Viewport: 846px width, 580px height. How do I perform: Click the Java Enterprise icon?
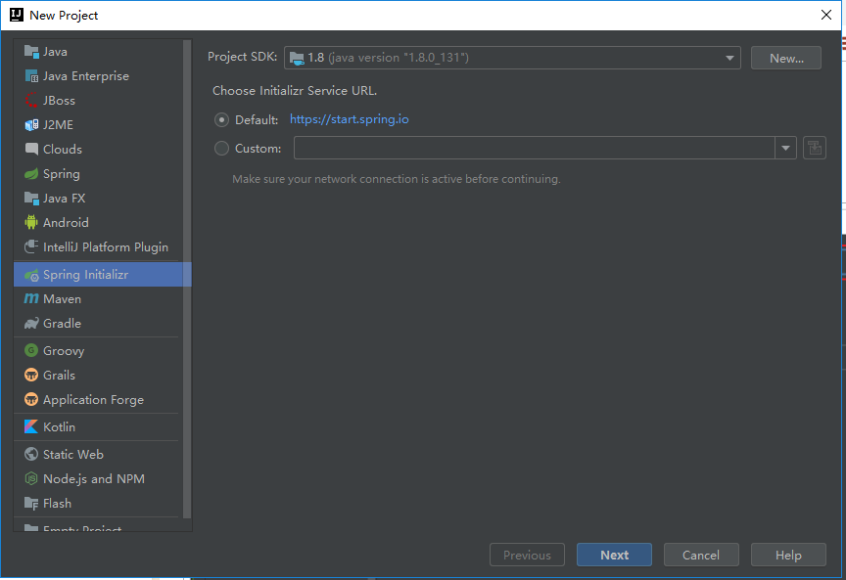pyautogui.click(x=31, y=76)
